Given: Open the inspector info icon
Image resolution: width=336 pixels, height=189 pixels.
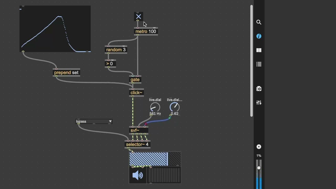Looking at the screenshot, I should 259,36.
